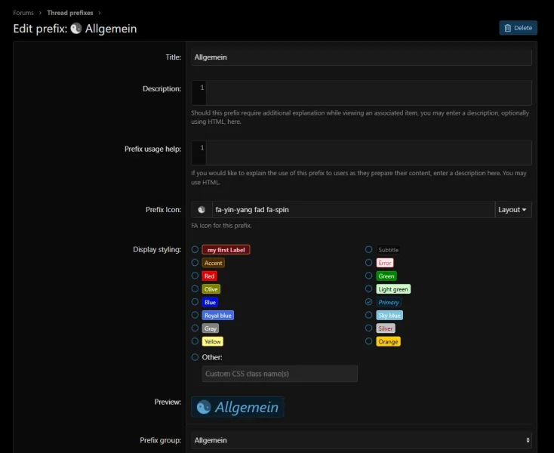Click the Orange color label swatch
Screen dimensions: 554x453
click(x=388, y=342)
